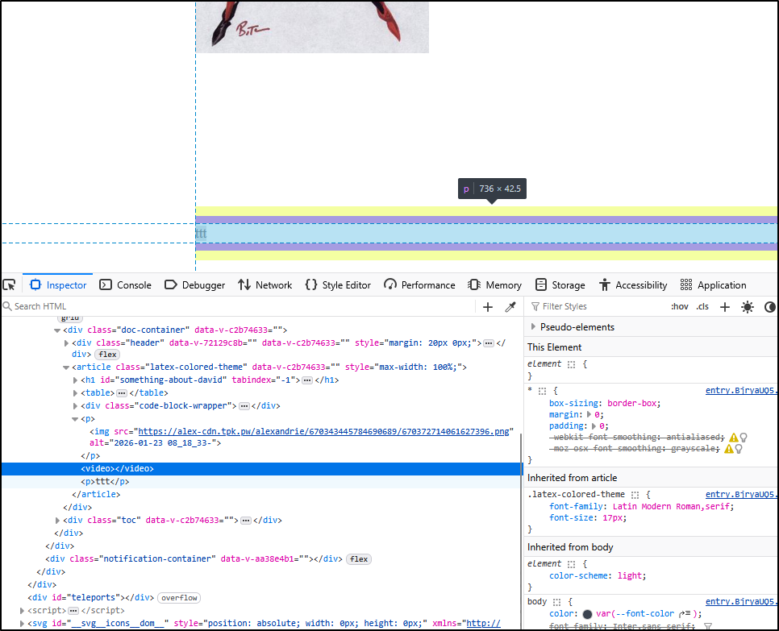Expand the table element node
The width and height of the screenshot is (779, 631).
76,392
